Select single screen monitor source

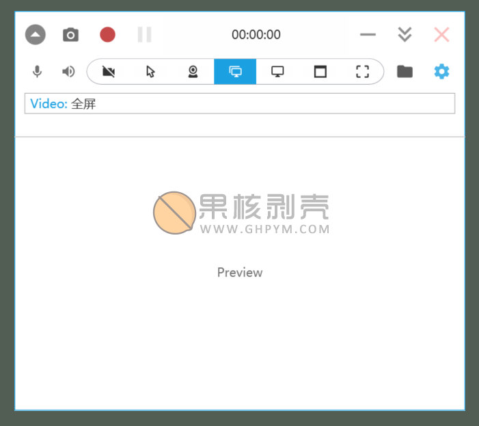277,72
